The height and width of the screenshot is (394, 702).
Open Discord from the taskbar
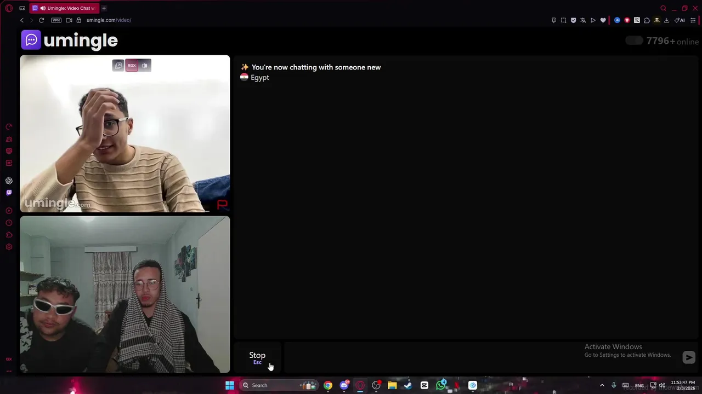[344, 385]
